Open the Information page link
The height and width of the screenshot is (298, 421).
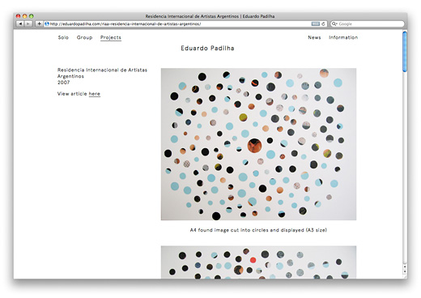coord(343,37)
